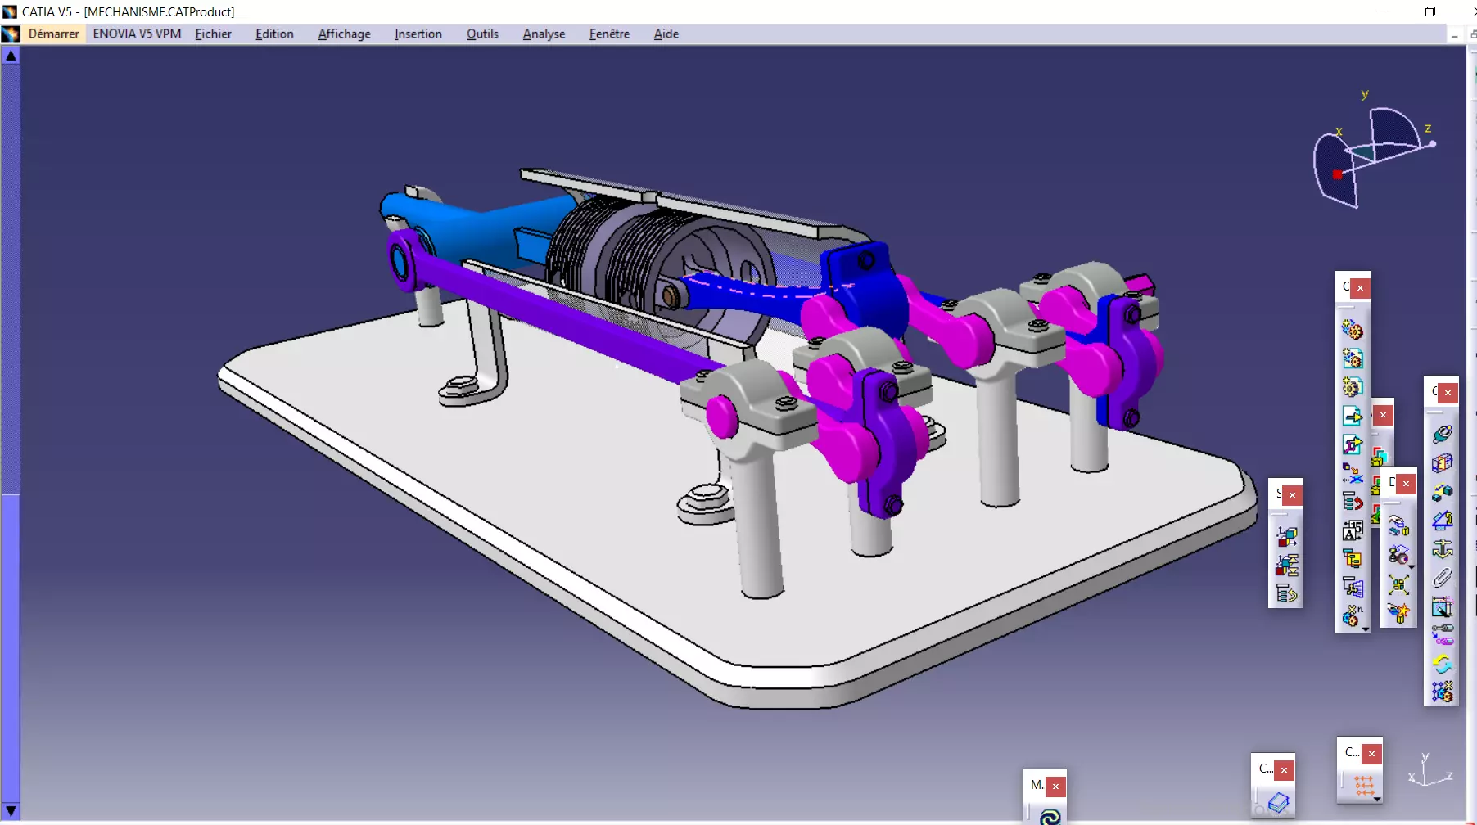The width and height of the screenshot is (1477, 825).
Task: Close the M. update toolbar
Action: [x=1055, y=787]
